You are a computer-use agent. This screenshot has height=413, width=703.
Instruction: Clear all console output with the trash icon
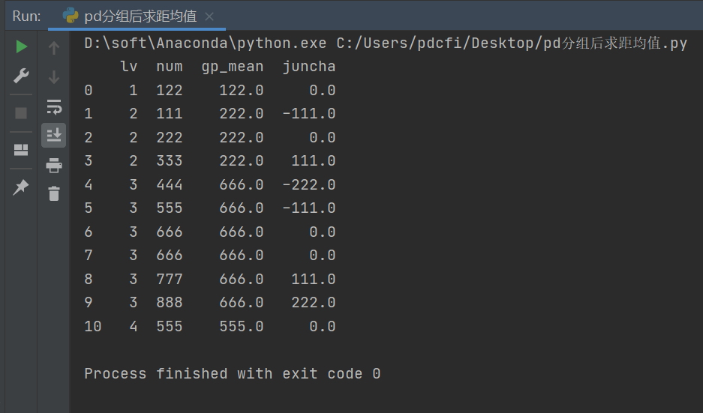point(53,193)
